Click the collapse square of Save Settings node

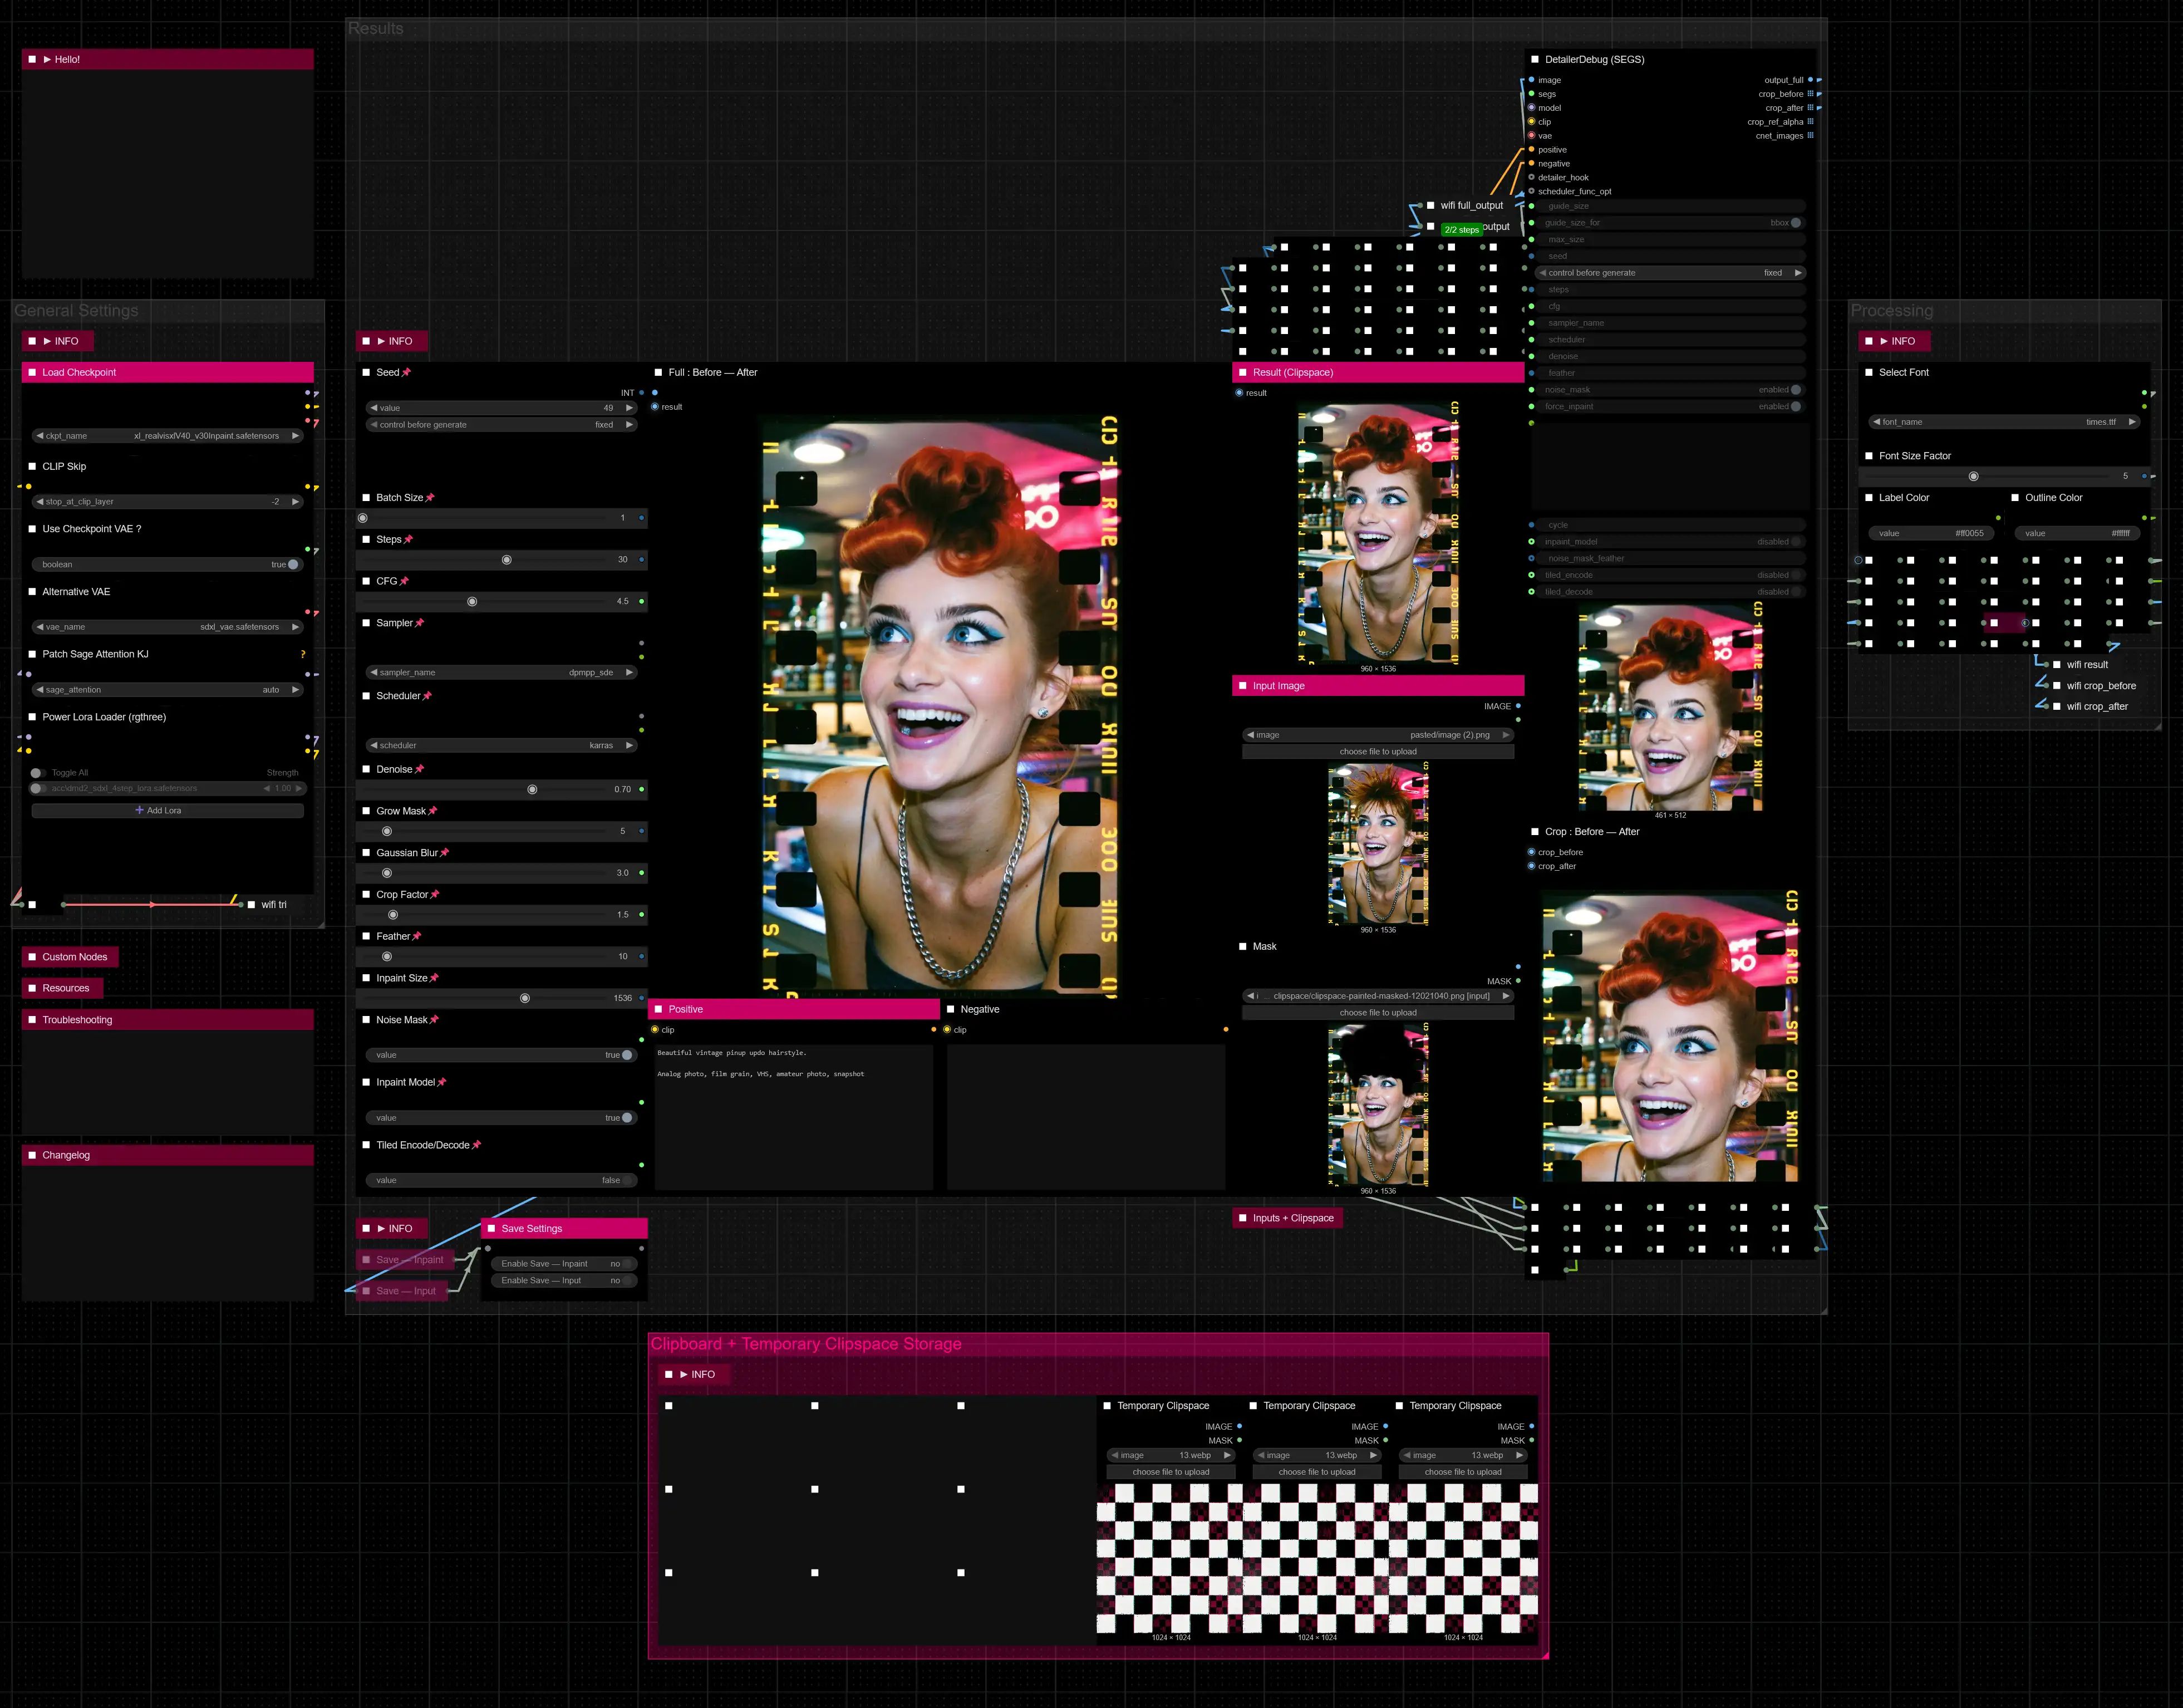click(491, 1228)
